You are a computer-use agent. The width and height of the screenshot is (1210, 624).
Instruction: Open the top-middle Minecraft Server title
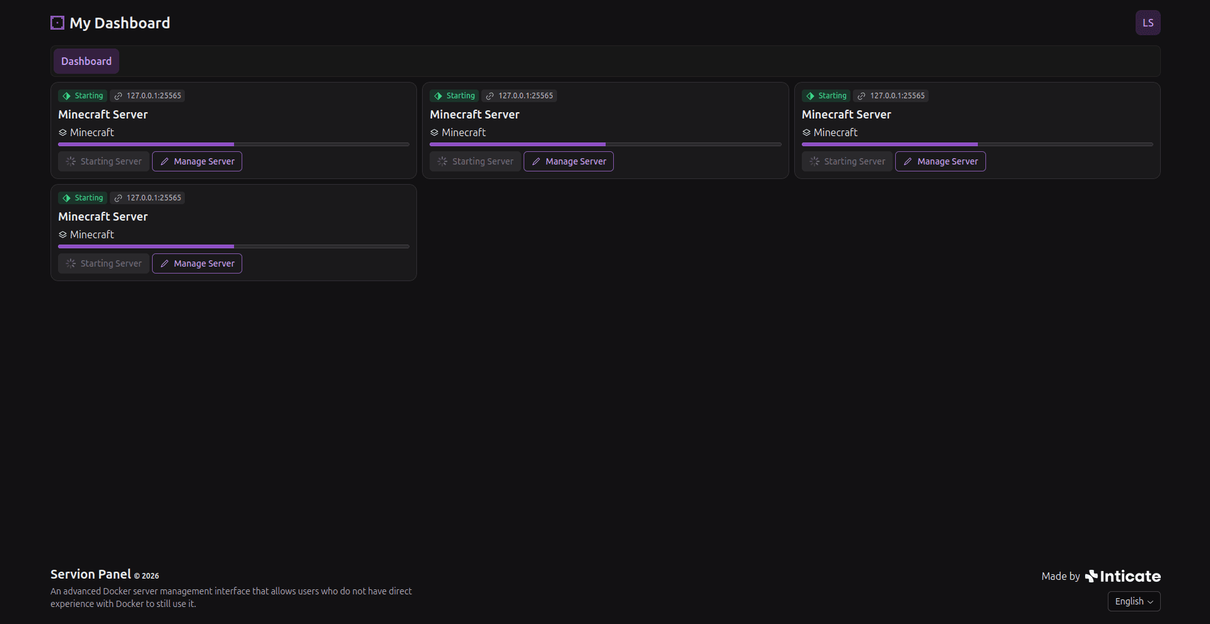tap(474, 115)
